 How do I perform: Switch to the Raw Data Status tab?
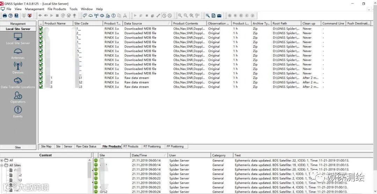click(86, 147)
